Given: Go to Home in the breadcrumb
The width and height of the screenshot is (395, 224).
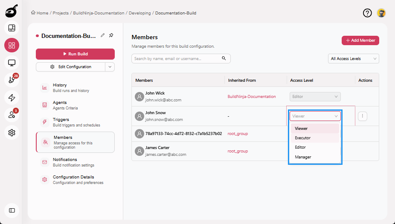Looking at the screenshot, I should tap(42, 13).
